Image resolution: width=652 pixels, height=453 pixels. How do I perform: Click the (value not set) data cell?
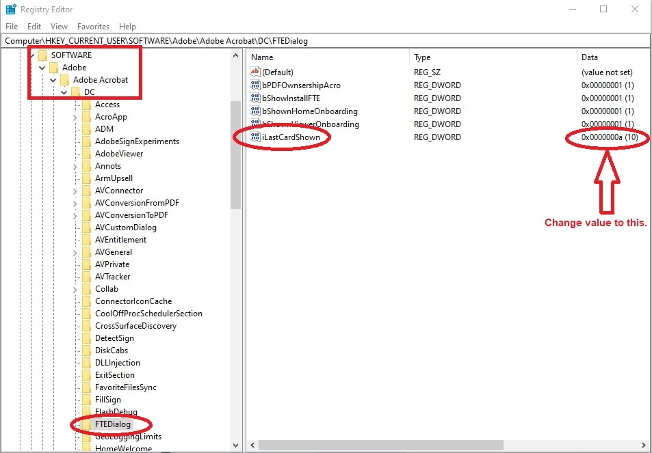pyautogui.click(x=607, y=72)
